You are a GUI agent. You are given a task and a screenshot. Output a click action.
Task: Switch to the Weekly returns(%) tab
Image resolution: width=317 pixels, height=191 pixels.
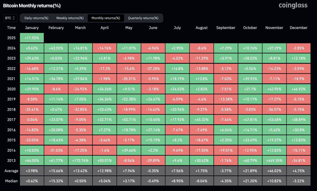pyautogui.click(x=70, y=18)
